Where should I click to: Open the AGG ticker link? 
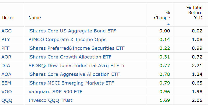(6, 31)
